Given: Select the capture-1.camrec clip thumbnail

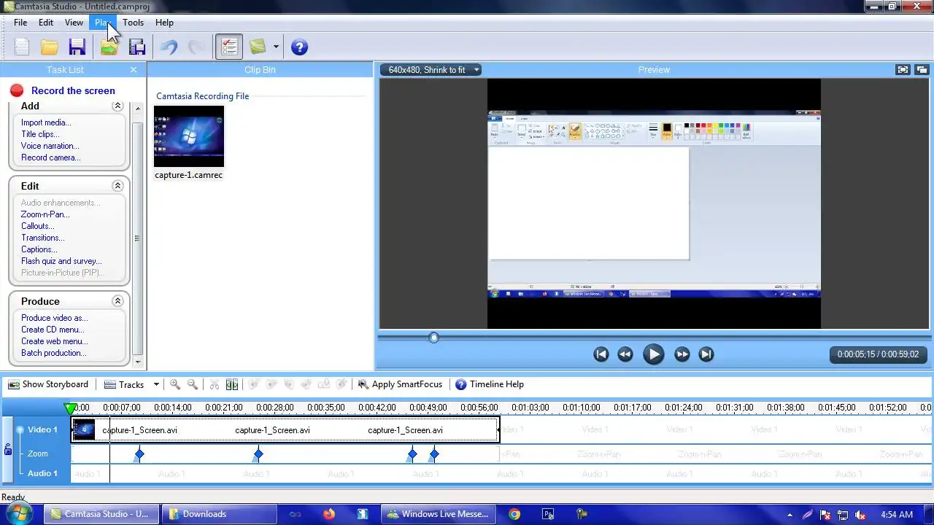Looking at the screenshot, I should point(189,136).
